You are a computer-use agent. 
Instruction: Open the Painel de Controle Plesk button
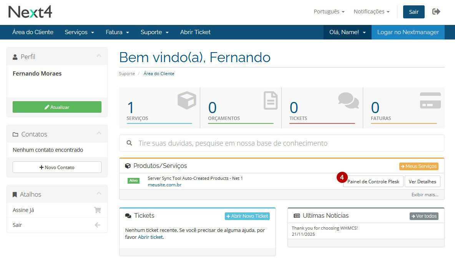pos(373,181)
